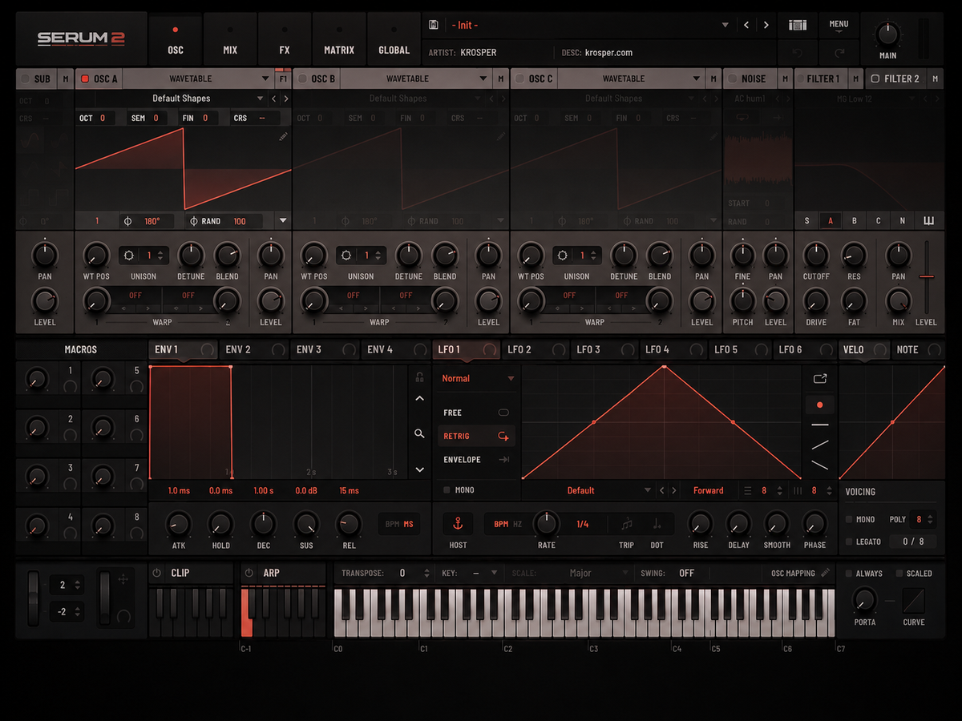Toggle the FILTER 2 enable checkbox
The width and height of the screenshot is (962, 721).
[875, 79]
